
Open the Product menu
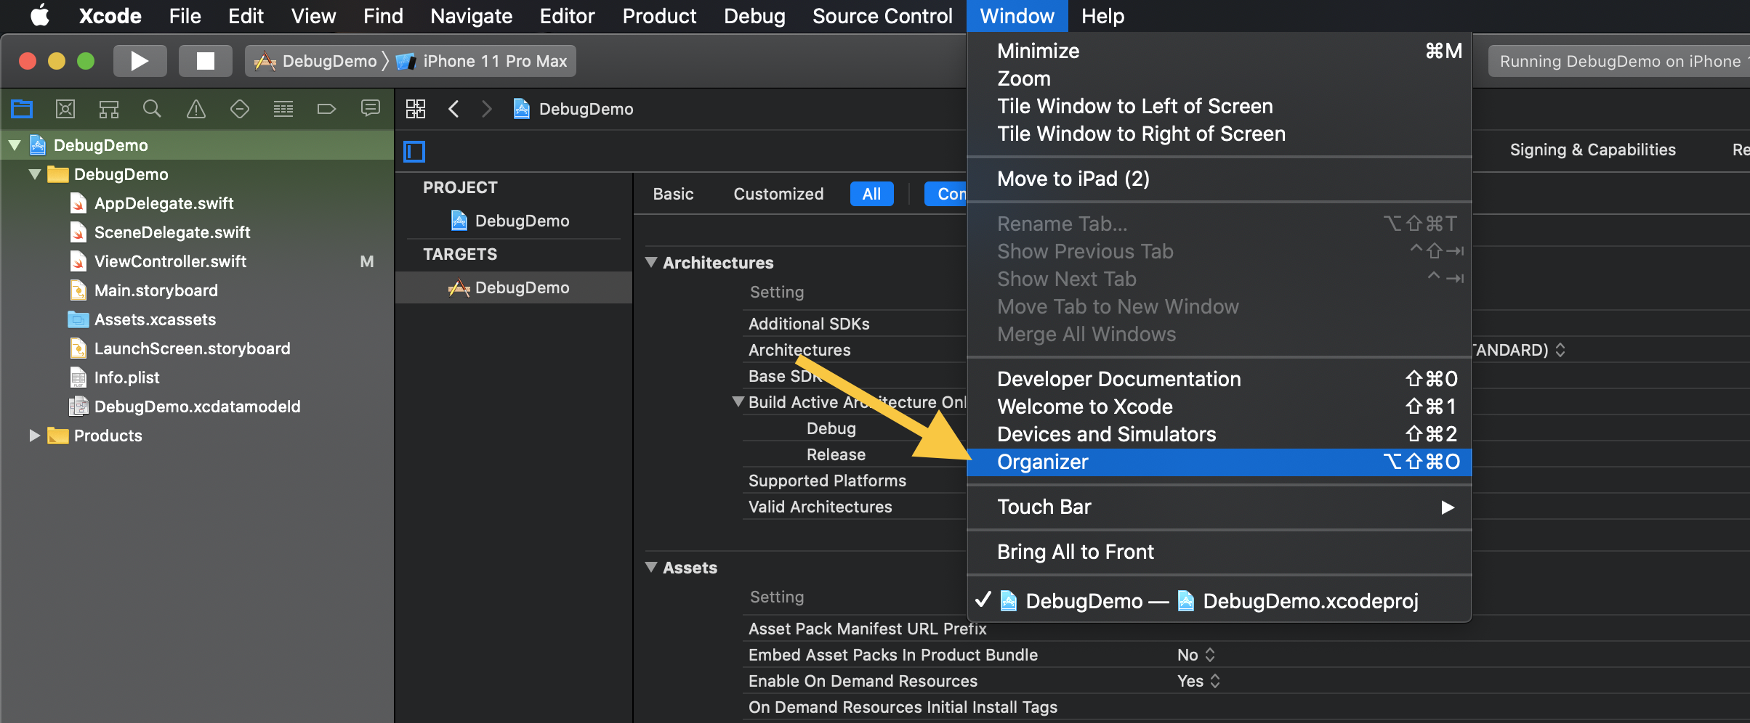point(659,15)
